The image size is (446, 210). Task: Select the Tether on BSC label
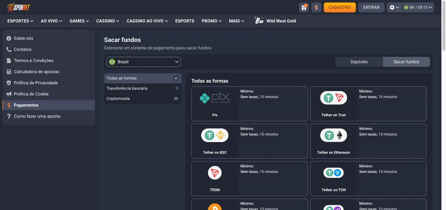215,152
